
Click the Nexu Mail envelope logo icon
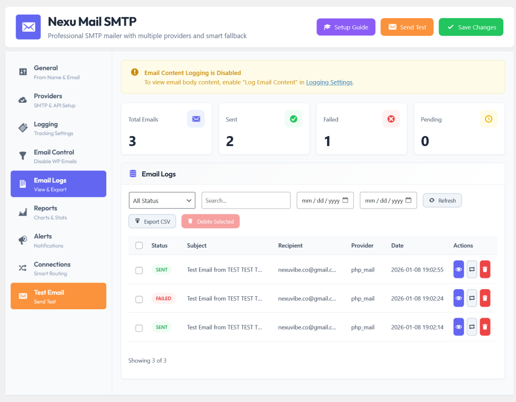[x=28, y=27]
